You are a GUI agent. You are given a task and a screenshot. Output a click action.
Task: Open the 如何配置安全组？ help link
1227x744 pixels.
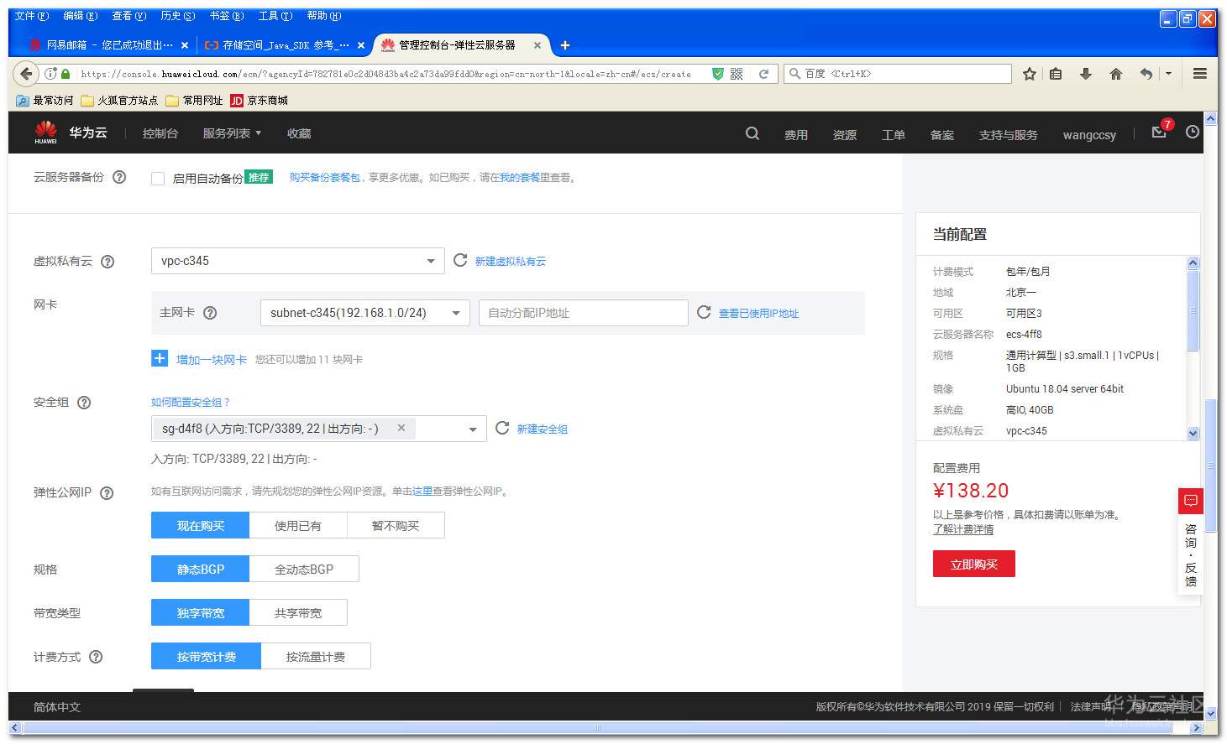(x=191, y=403)
